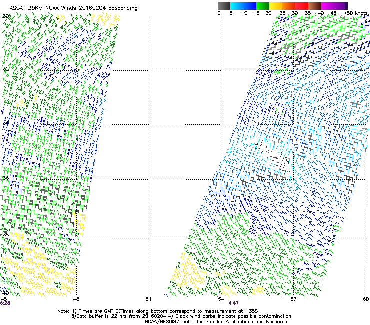The width and height of the screenshot is (370, 325).
Task: Click the NOAA/NESDIS Center for Satellite Applications credit
Action: pyautogui.click(x=216, y=322)
